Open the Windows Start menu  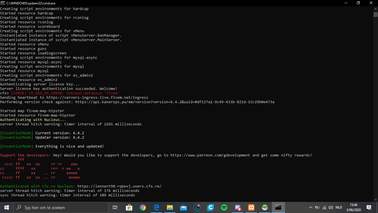[x=6, y=207]
